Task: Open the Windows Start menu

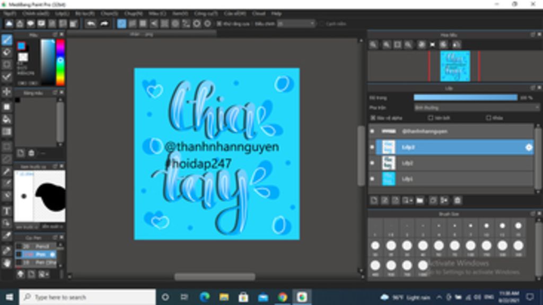Action: [10, 297]
